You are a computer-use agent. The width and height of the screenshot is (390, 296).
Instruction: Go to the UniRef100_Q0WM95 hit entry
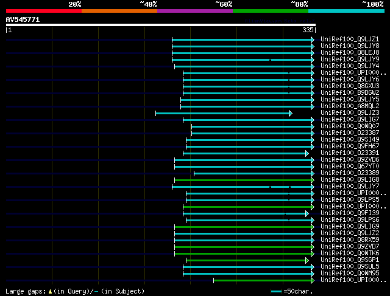pos(349,274)
